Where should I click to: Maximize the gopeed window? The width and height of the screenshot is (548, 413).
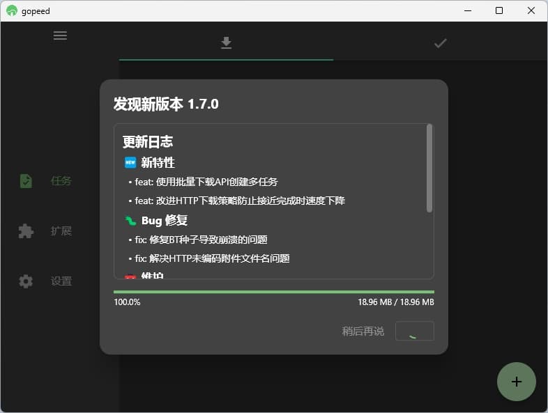click(x=499, y=11)
